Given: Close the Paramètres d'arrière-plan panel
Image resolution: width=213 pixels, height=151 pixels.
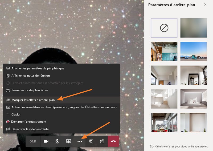Looking at the screenshot, I should pos(205,5).
